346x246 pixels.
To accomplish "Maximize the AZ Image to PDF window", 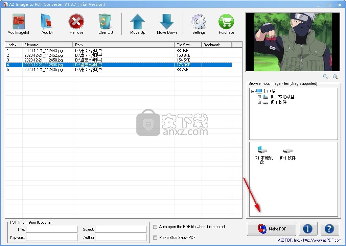I will 329,5.
